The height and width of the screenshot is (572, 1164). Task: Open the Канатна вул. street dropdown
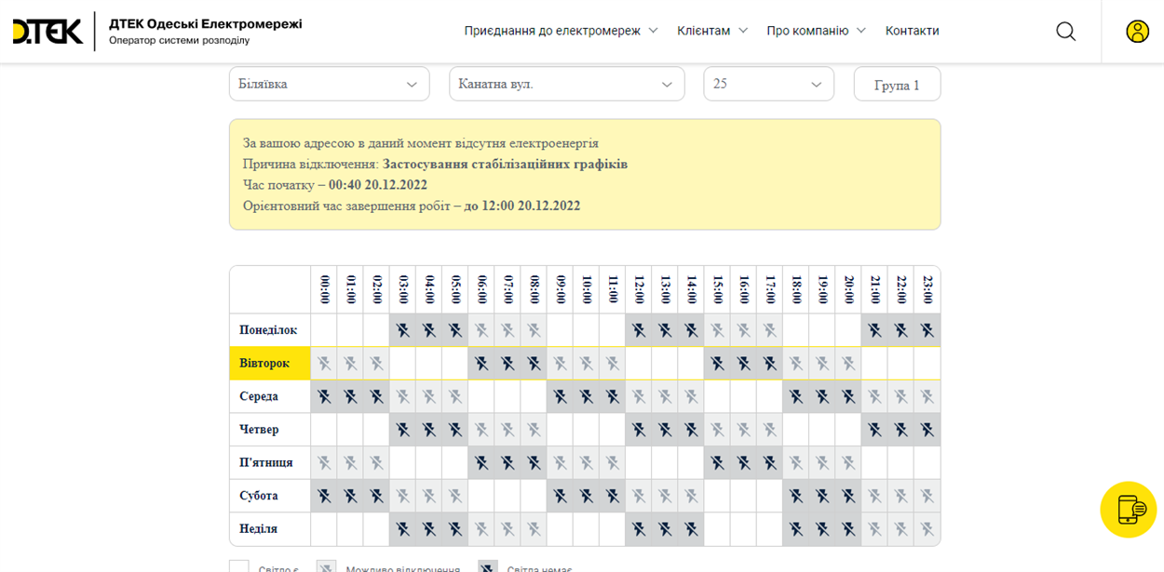coord(567,84)
